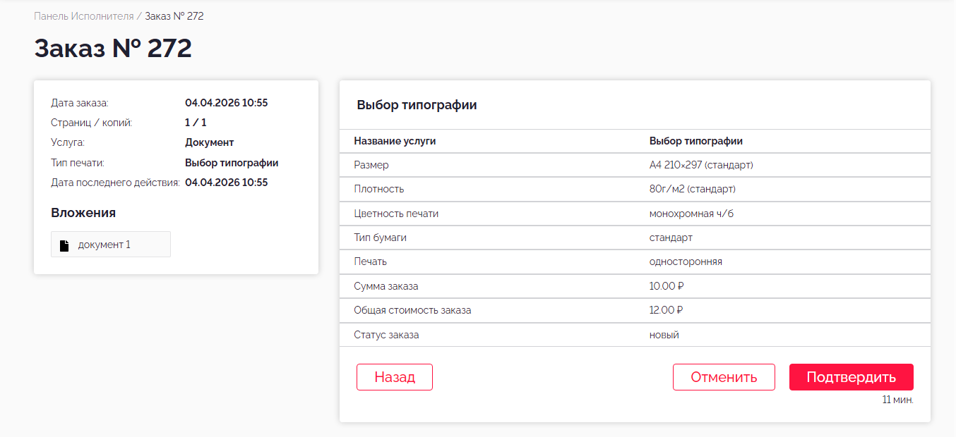Select the монохромная ч/б print color value
The image size is (956, 437).
[691, 214]
